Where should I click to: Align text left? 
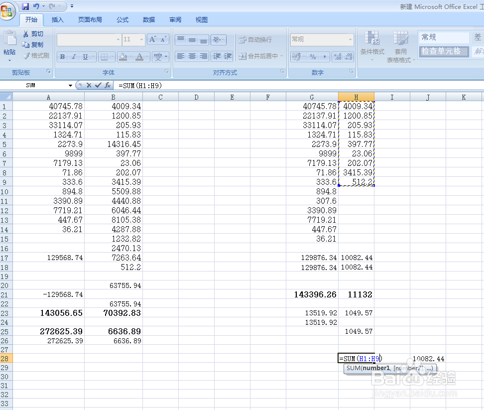click(x=181, y=56)
